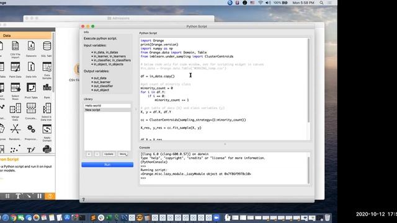Remove the script with minus button
397x223 pixels.
coord(97,154)
